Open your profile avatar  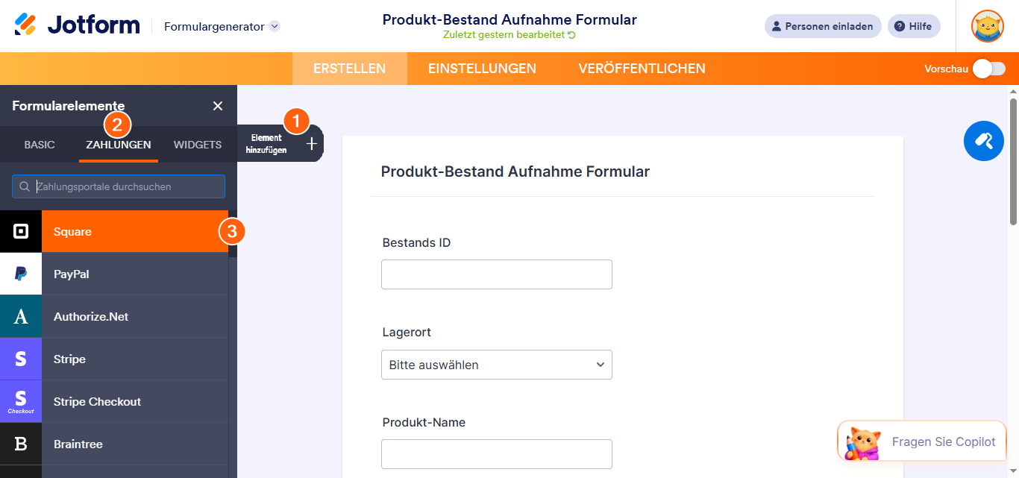[x=987, y=26]
